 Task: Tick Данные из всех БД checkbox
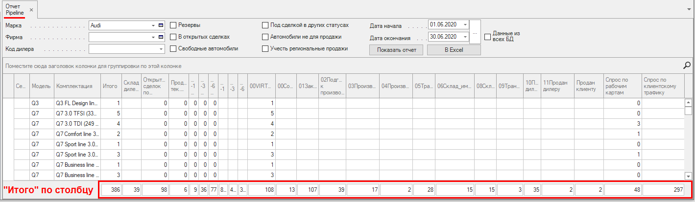[x=487, y=37]
